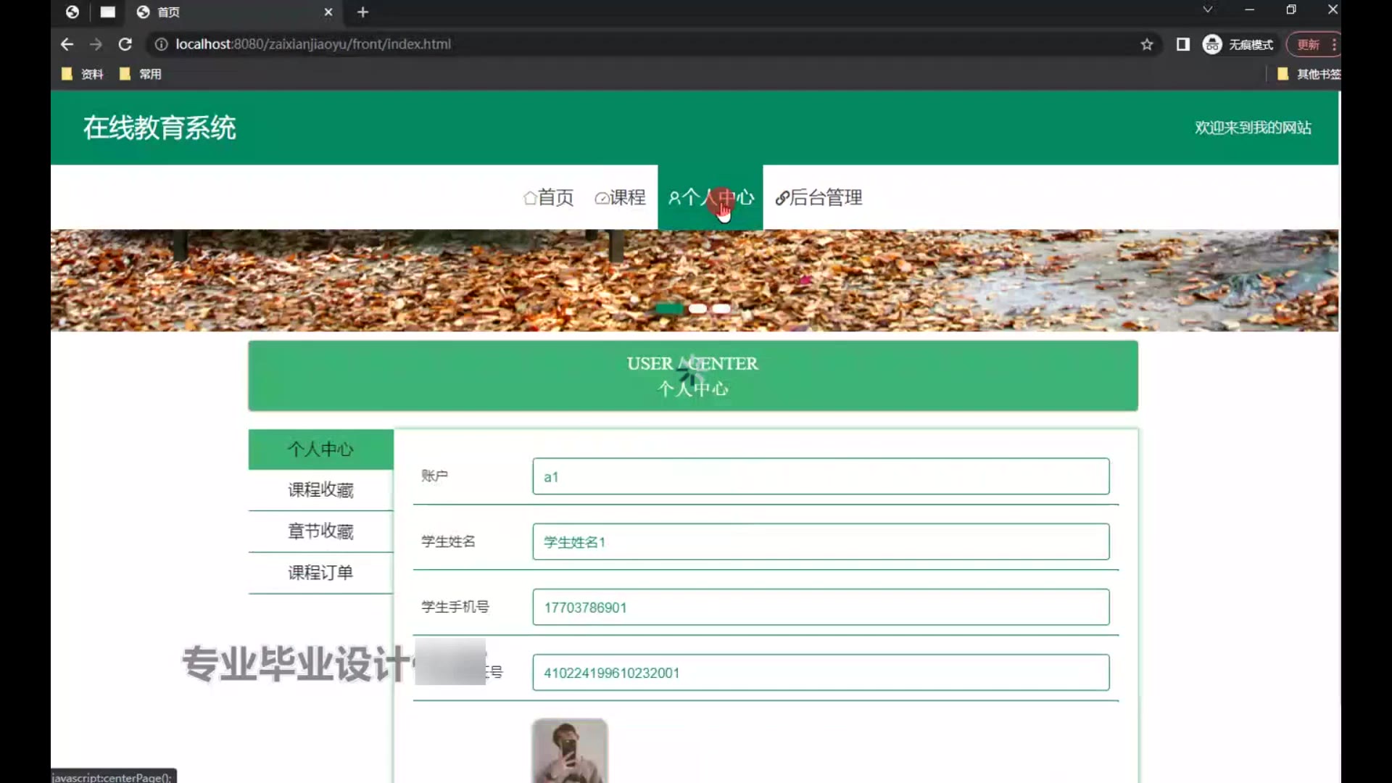Bookmark this page with the star icon
Viewport: 1392px width, 783px height.
pyautogui.click(x=1146, y=44)
